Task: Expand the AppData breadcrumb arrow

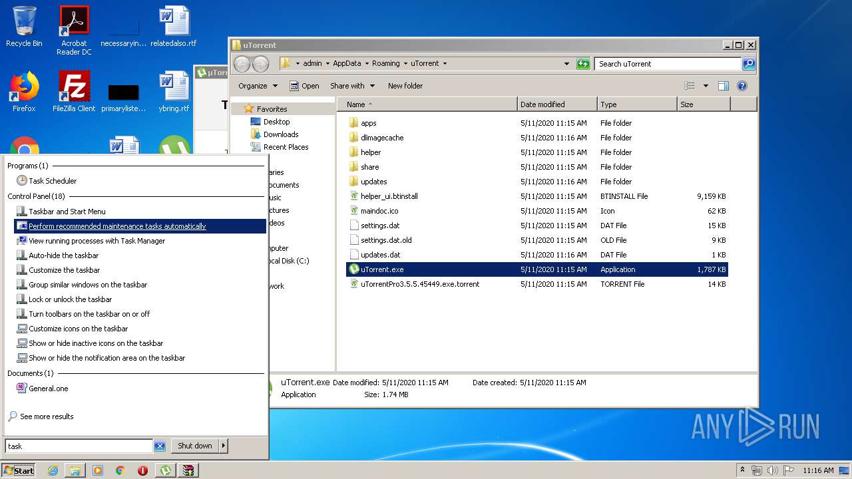Action: point(366,64)
